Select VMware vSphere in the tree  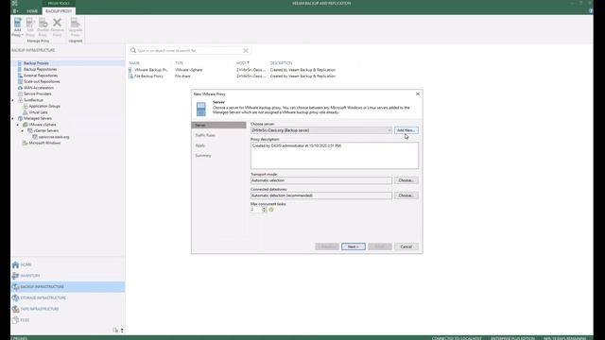pos(43,125)
